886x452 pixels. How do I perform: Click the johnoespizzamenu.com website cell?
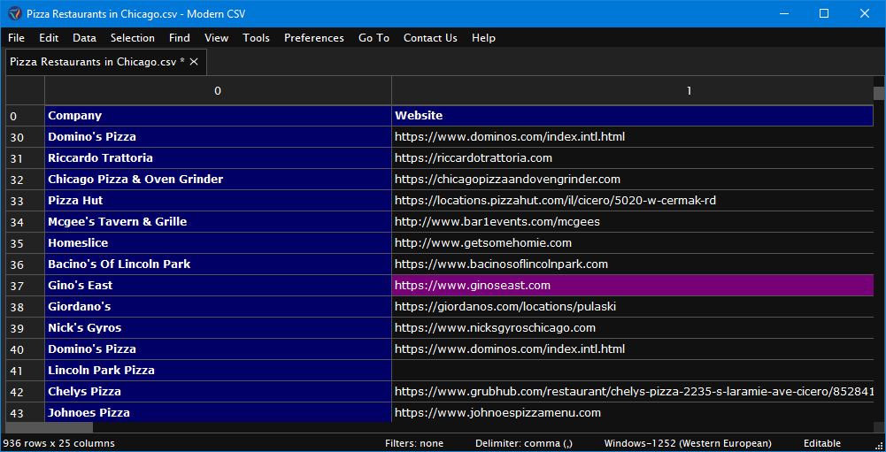coord(632,412)
